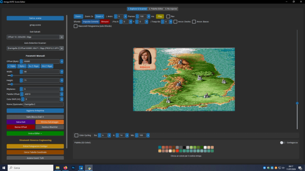Increase Color Shift with plus button

62,99
